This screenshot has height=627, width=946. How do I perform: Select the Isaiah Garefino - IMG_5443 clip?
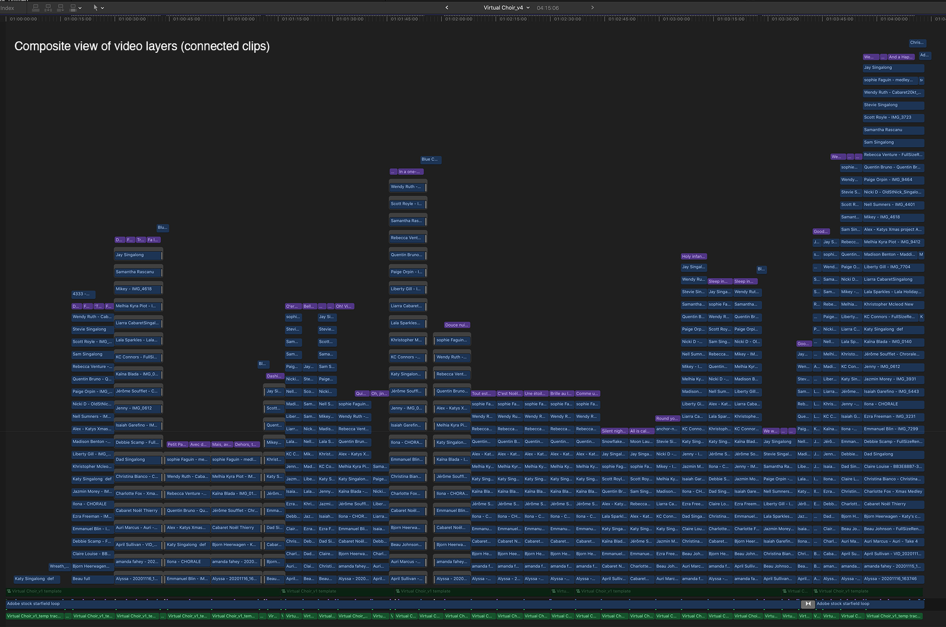[893, 391]
